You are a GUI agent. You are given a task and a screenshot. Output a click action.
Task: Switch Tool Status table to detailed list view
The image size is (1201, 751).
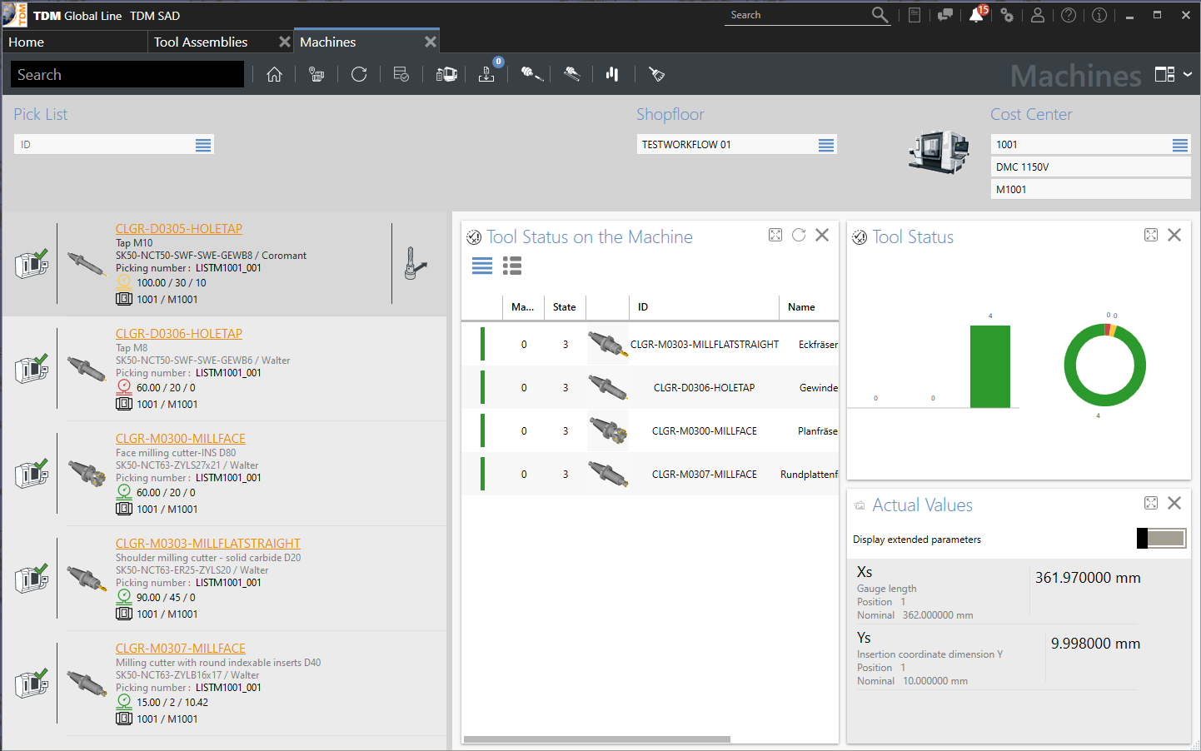[x=512, y=266]
